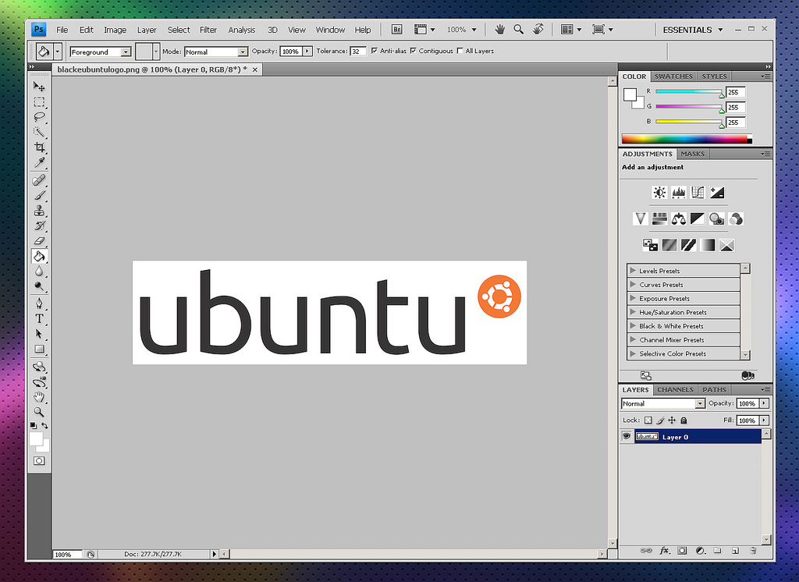Image resolution: width=799 pixels, height=582 pixels.
Task: Switch to the Channels tab
Action: point(674,389)
